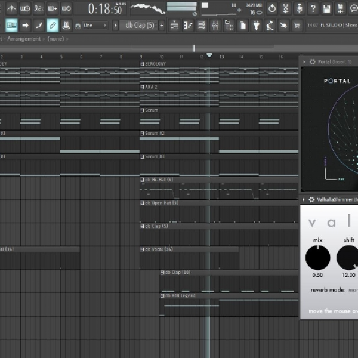Select the Serum #3 clip title at bar 9
This screenshot has width=358, height=358.
155,156
